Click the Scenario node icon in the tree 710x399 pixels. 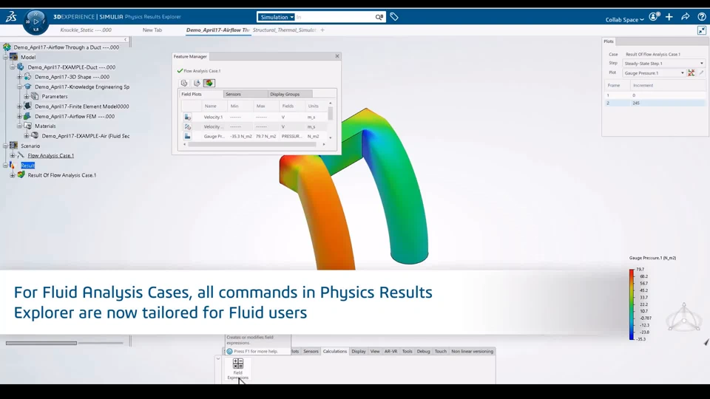pos(13,146)
